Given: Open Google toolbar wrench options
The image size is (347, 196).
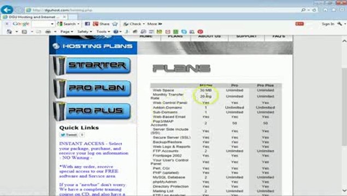Looking at the screenshot, I should 339,24.
